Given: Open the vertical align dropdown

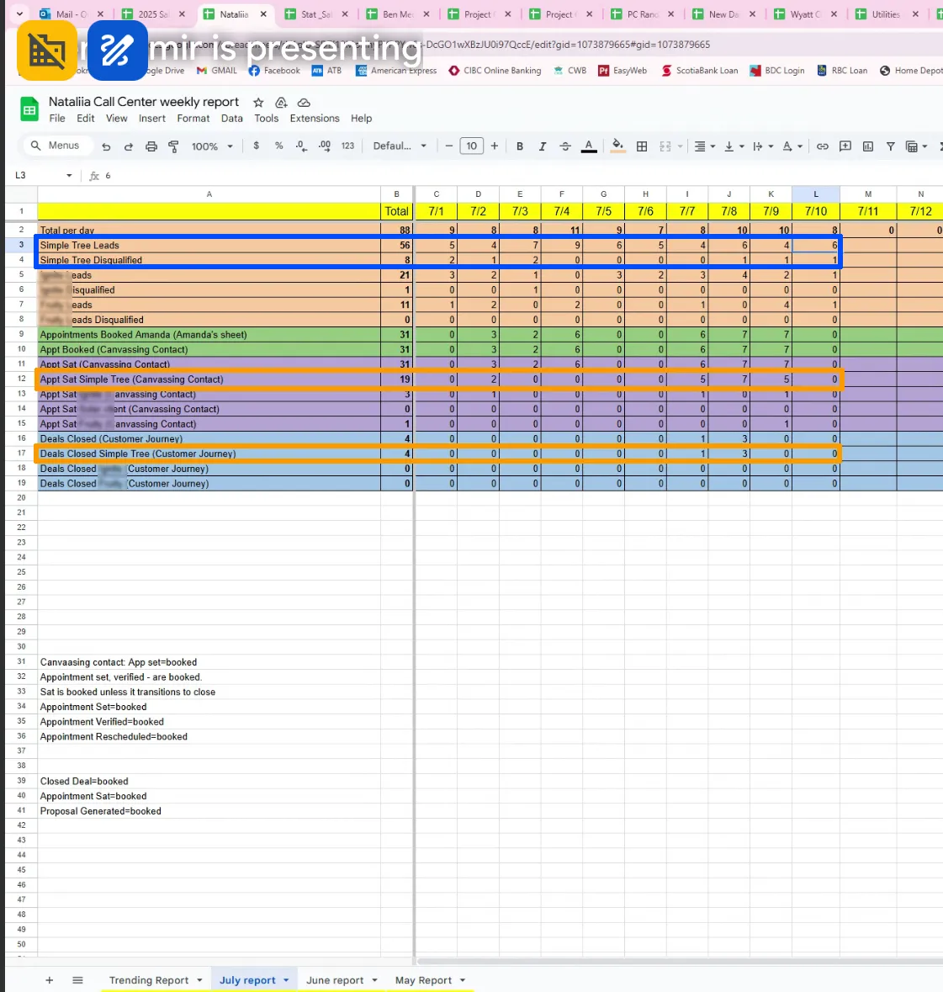Looking at the screenshot, I should pyautogui.click(x=734, y=146).
